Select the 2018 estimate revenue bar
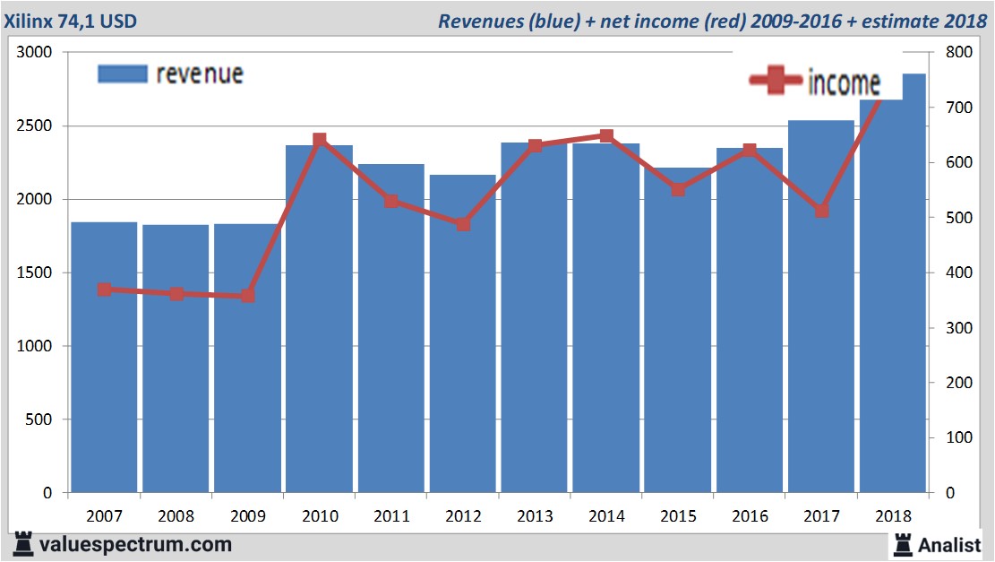 tap(893, 283)
